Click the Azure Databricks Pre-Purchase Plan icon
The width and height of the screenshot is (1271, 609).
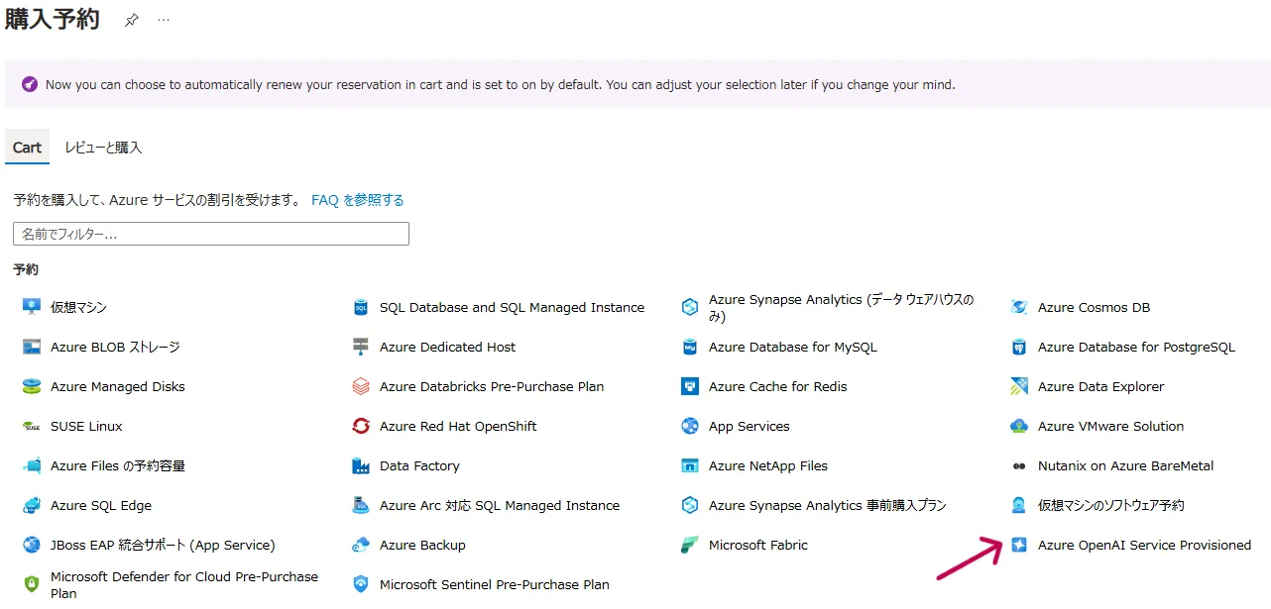tap(361, 386)
